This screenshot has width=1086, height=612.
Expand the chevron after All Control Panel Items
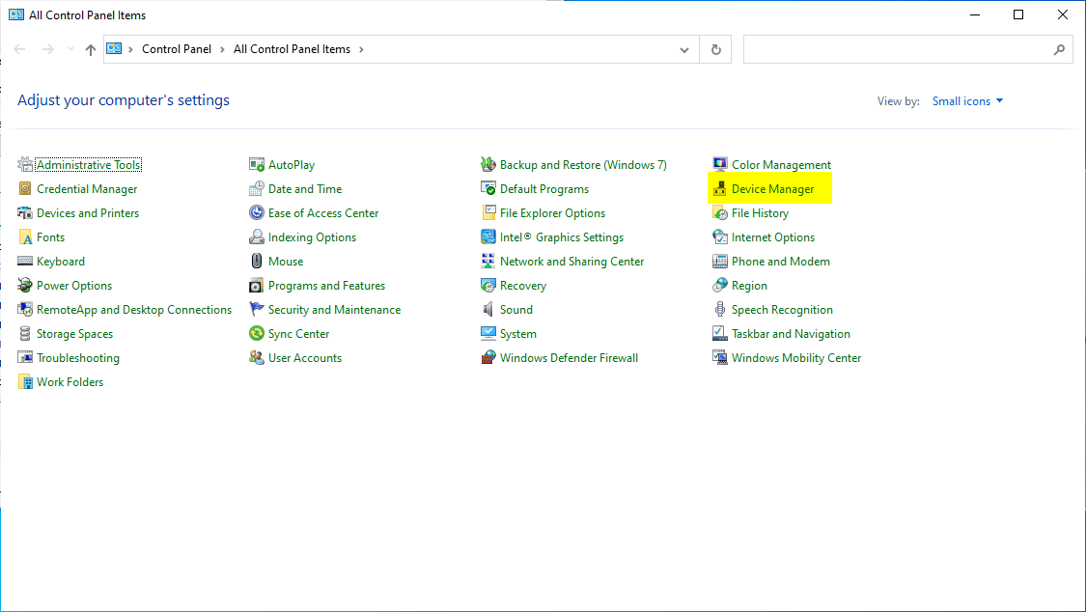(361, 50)
